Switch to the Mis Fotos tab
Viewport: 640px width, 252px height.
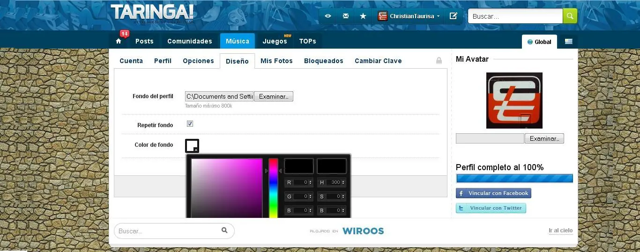tap(276, 61)
